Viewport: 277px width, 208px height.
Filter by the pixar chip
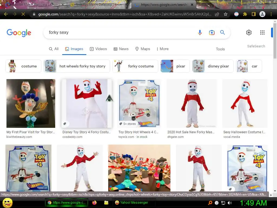point(175,66)
